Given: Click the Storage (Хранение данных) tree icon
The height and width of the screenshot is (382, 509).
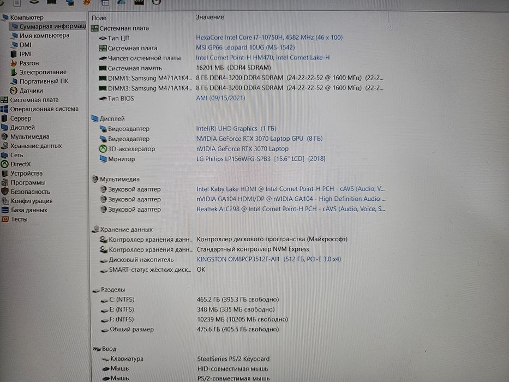Looking at the screenshot, I should point(4,146).
